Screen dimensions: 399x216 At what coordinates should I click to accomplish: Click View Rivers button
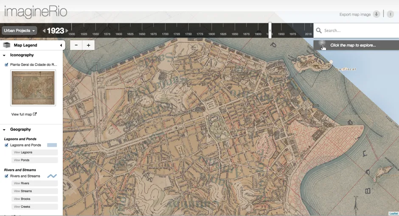pos(35,183)
